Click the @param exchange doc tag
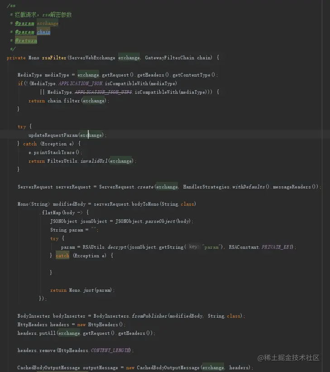Image resolution: width=330 pixels, height=372 pixels. point(37,23)
